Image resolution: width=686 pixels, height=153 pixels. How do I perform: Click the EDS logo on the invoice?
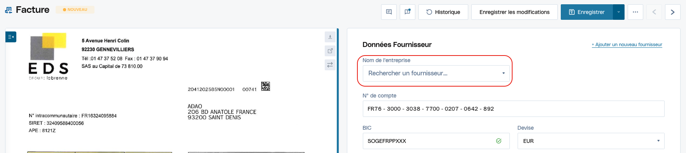point(48,56)
